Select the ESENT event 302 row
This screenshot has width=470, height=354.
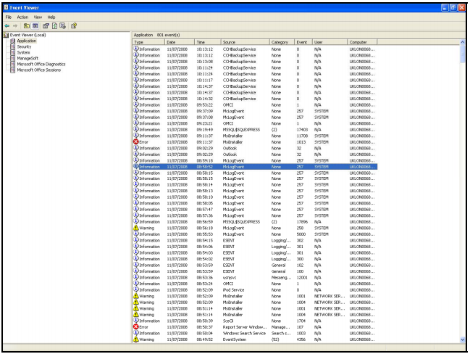255,240
